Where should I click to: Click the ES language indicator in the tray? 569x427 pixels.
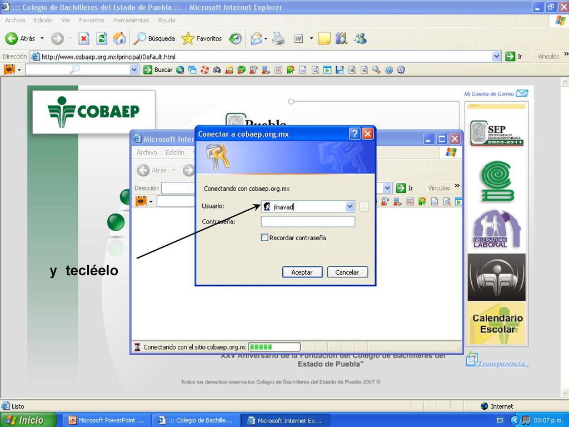tap(500, 420)
